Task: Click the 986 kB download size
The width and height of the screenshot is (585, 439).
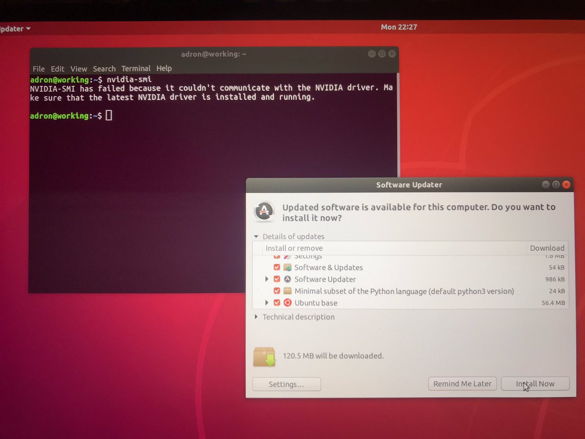Action: pyautogui.click(x=555, y=279)
